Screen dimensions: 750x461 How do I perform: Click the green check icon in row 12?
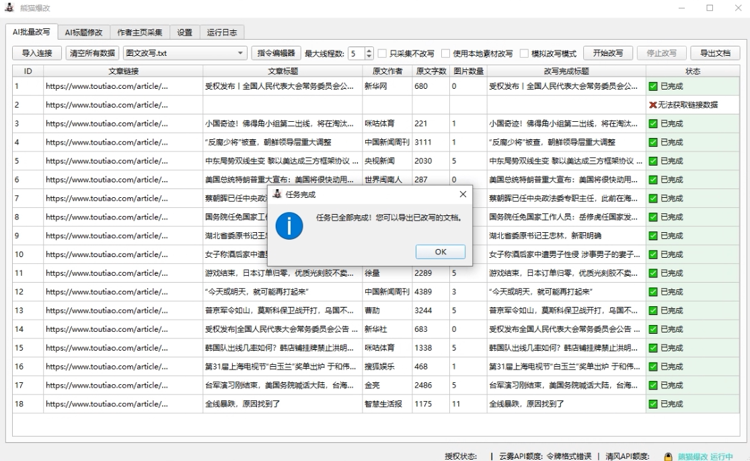pos(653,291)
